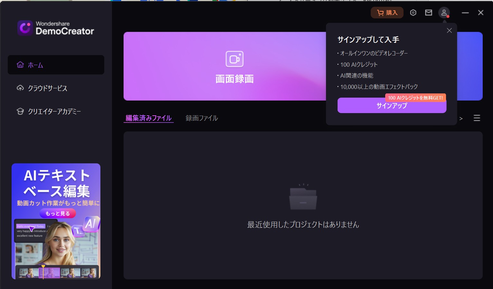Close the DemoCreator window

pyautogui.click(x=481, y=13)
